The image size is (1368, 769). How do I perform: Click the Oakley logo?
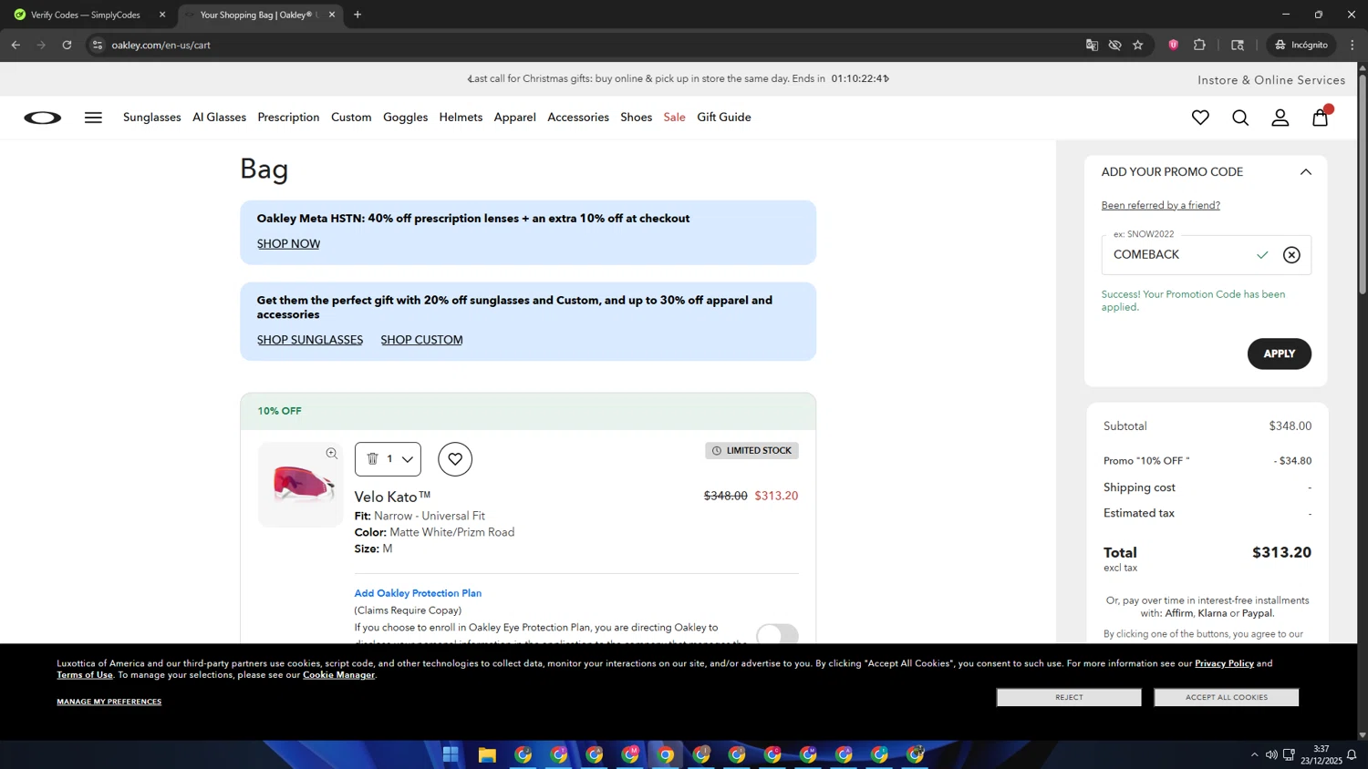click(x=43, y=118)
